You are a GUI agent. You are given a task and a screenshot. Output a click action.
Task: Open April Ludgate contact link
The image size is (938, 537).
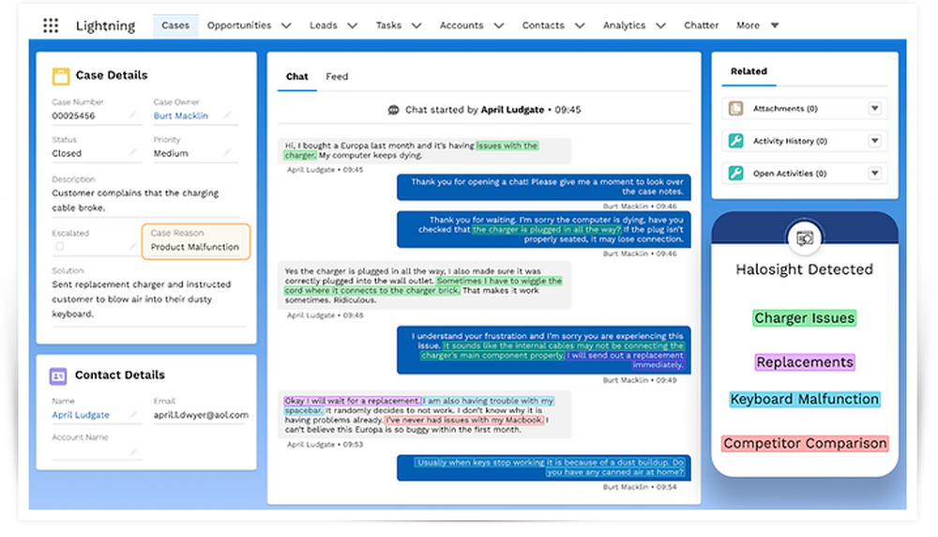(x=81, y=415)
